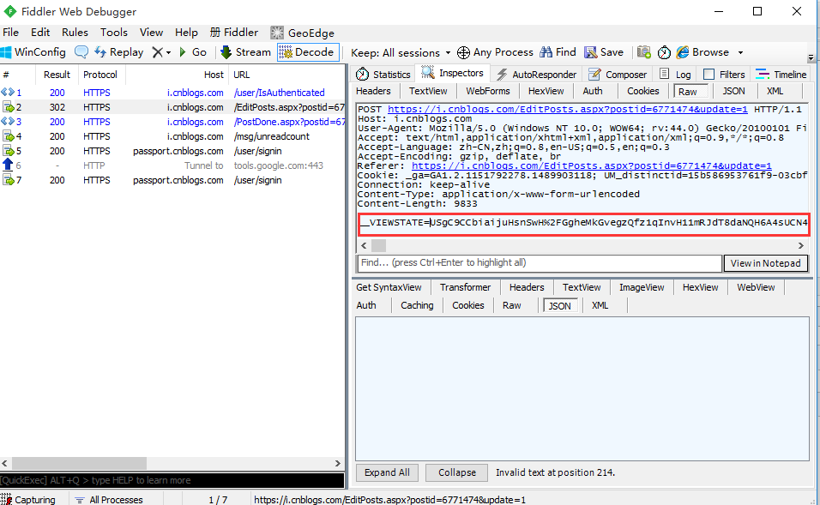Image resolution: width=820 pixels, height=505 pixels.
Task: Click the Find highlight input field
Action: [540, 263]
